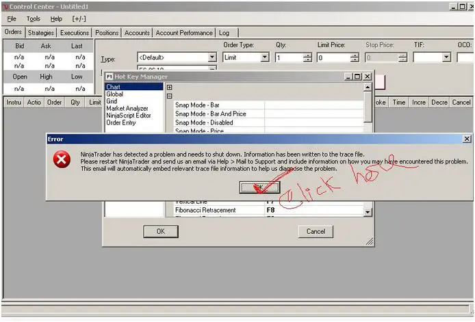The width and height of the screenshot is (475, 322).
Task: Open the TIF dropdown
Action: coord(446,57)
